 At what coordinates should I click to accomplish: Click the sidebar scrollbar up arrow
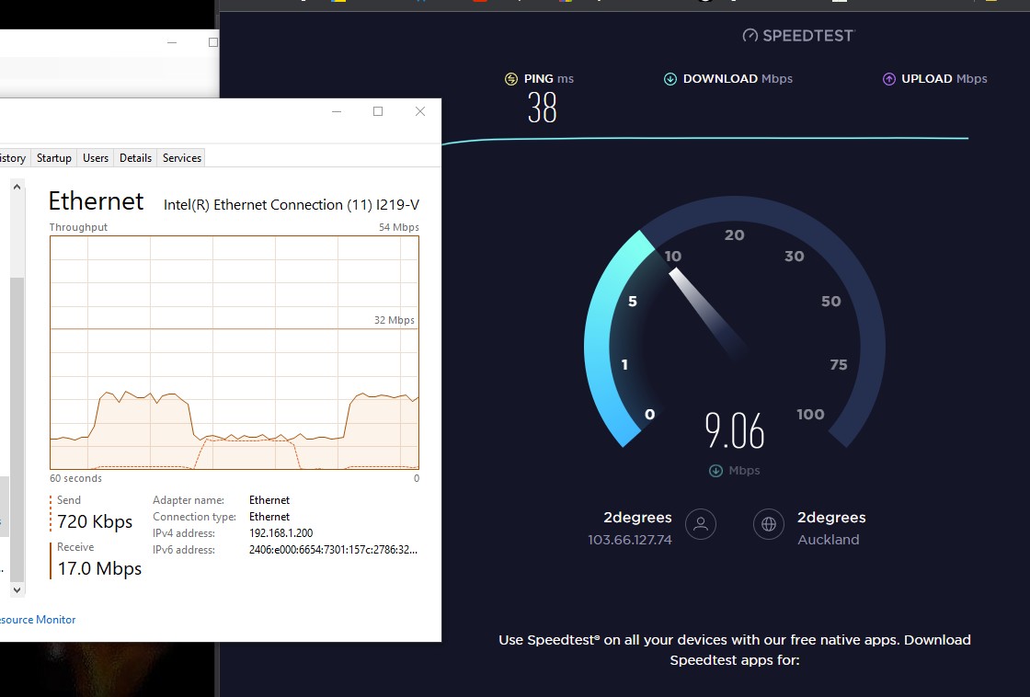(x=17, y=188)
